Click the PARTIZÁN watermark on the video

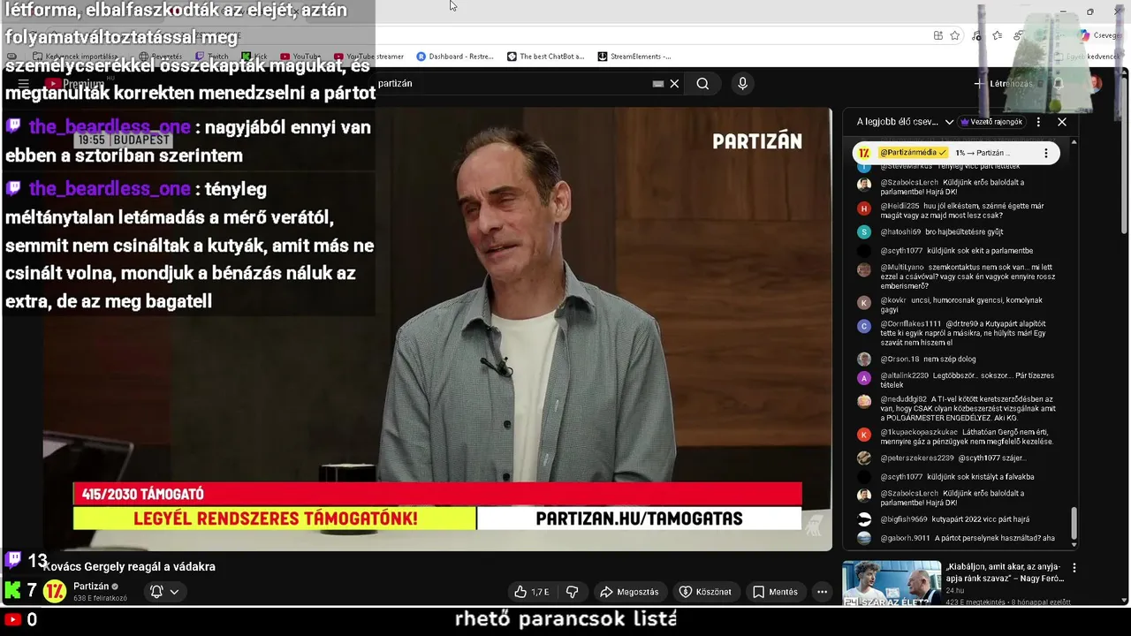click(757, 141)
